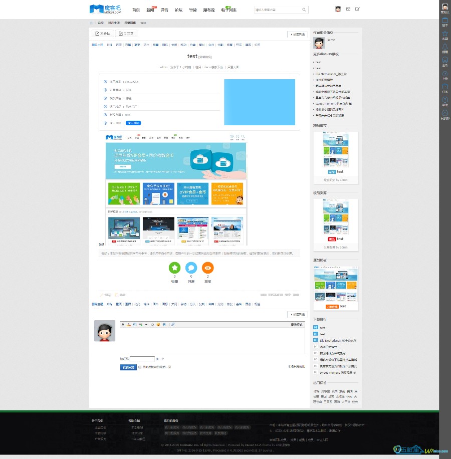Image resolution: width=451 pixels, height=459 pixels.
Task: Click the light blue placeholder image box
Action: point(259,102)
